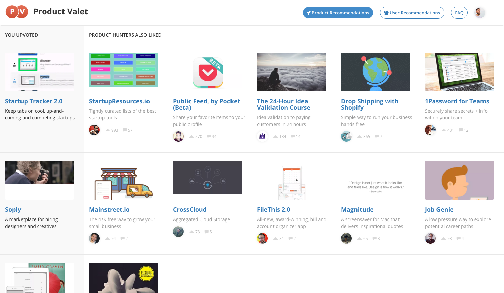The width and height of the screenshot is (504, 293).
Task: Open Startup Tracker 2.0 link
Action: [x=34, y=101]
